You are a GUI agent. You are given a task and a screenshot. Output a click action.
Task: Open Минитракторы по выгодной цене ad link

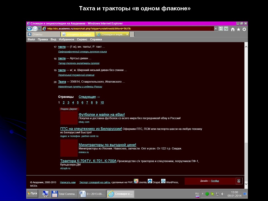coord(107,145)
